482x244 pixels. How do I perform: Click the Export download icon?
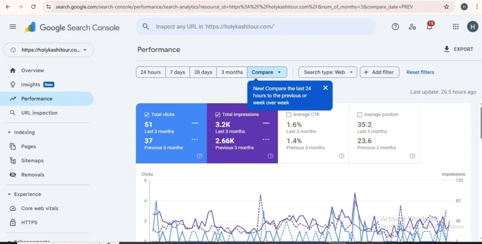(x=447, y=49)
